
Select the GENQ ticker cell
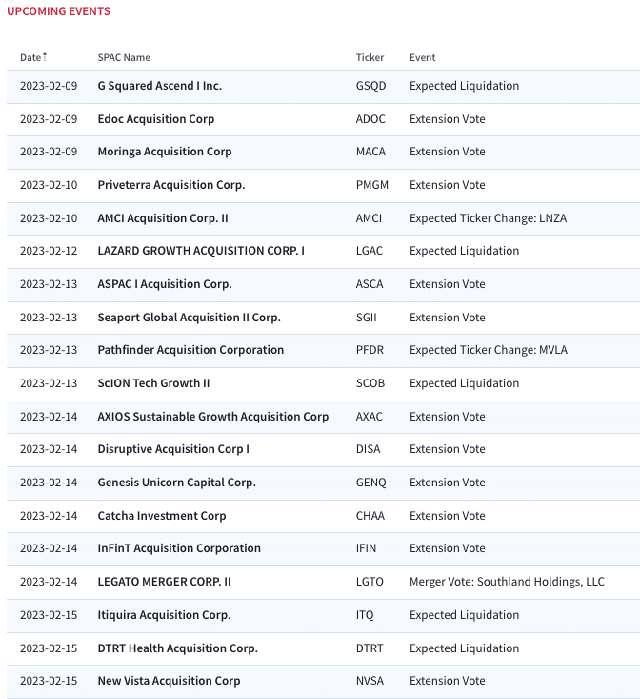(370, 483)
